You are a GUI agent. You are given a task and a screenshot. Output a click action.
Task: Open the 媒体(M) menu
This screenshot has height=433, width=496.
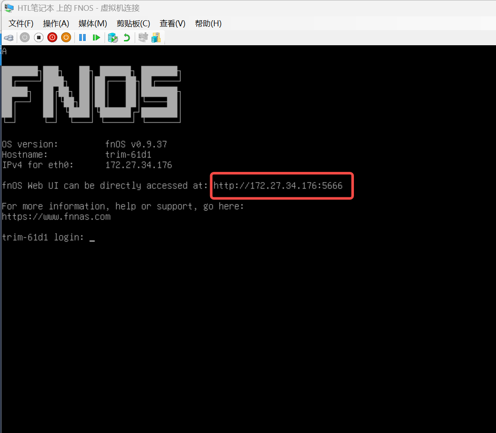[93, 23]
